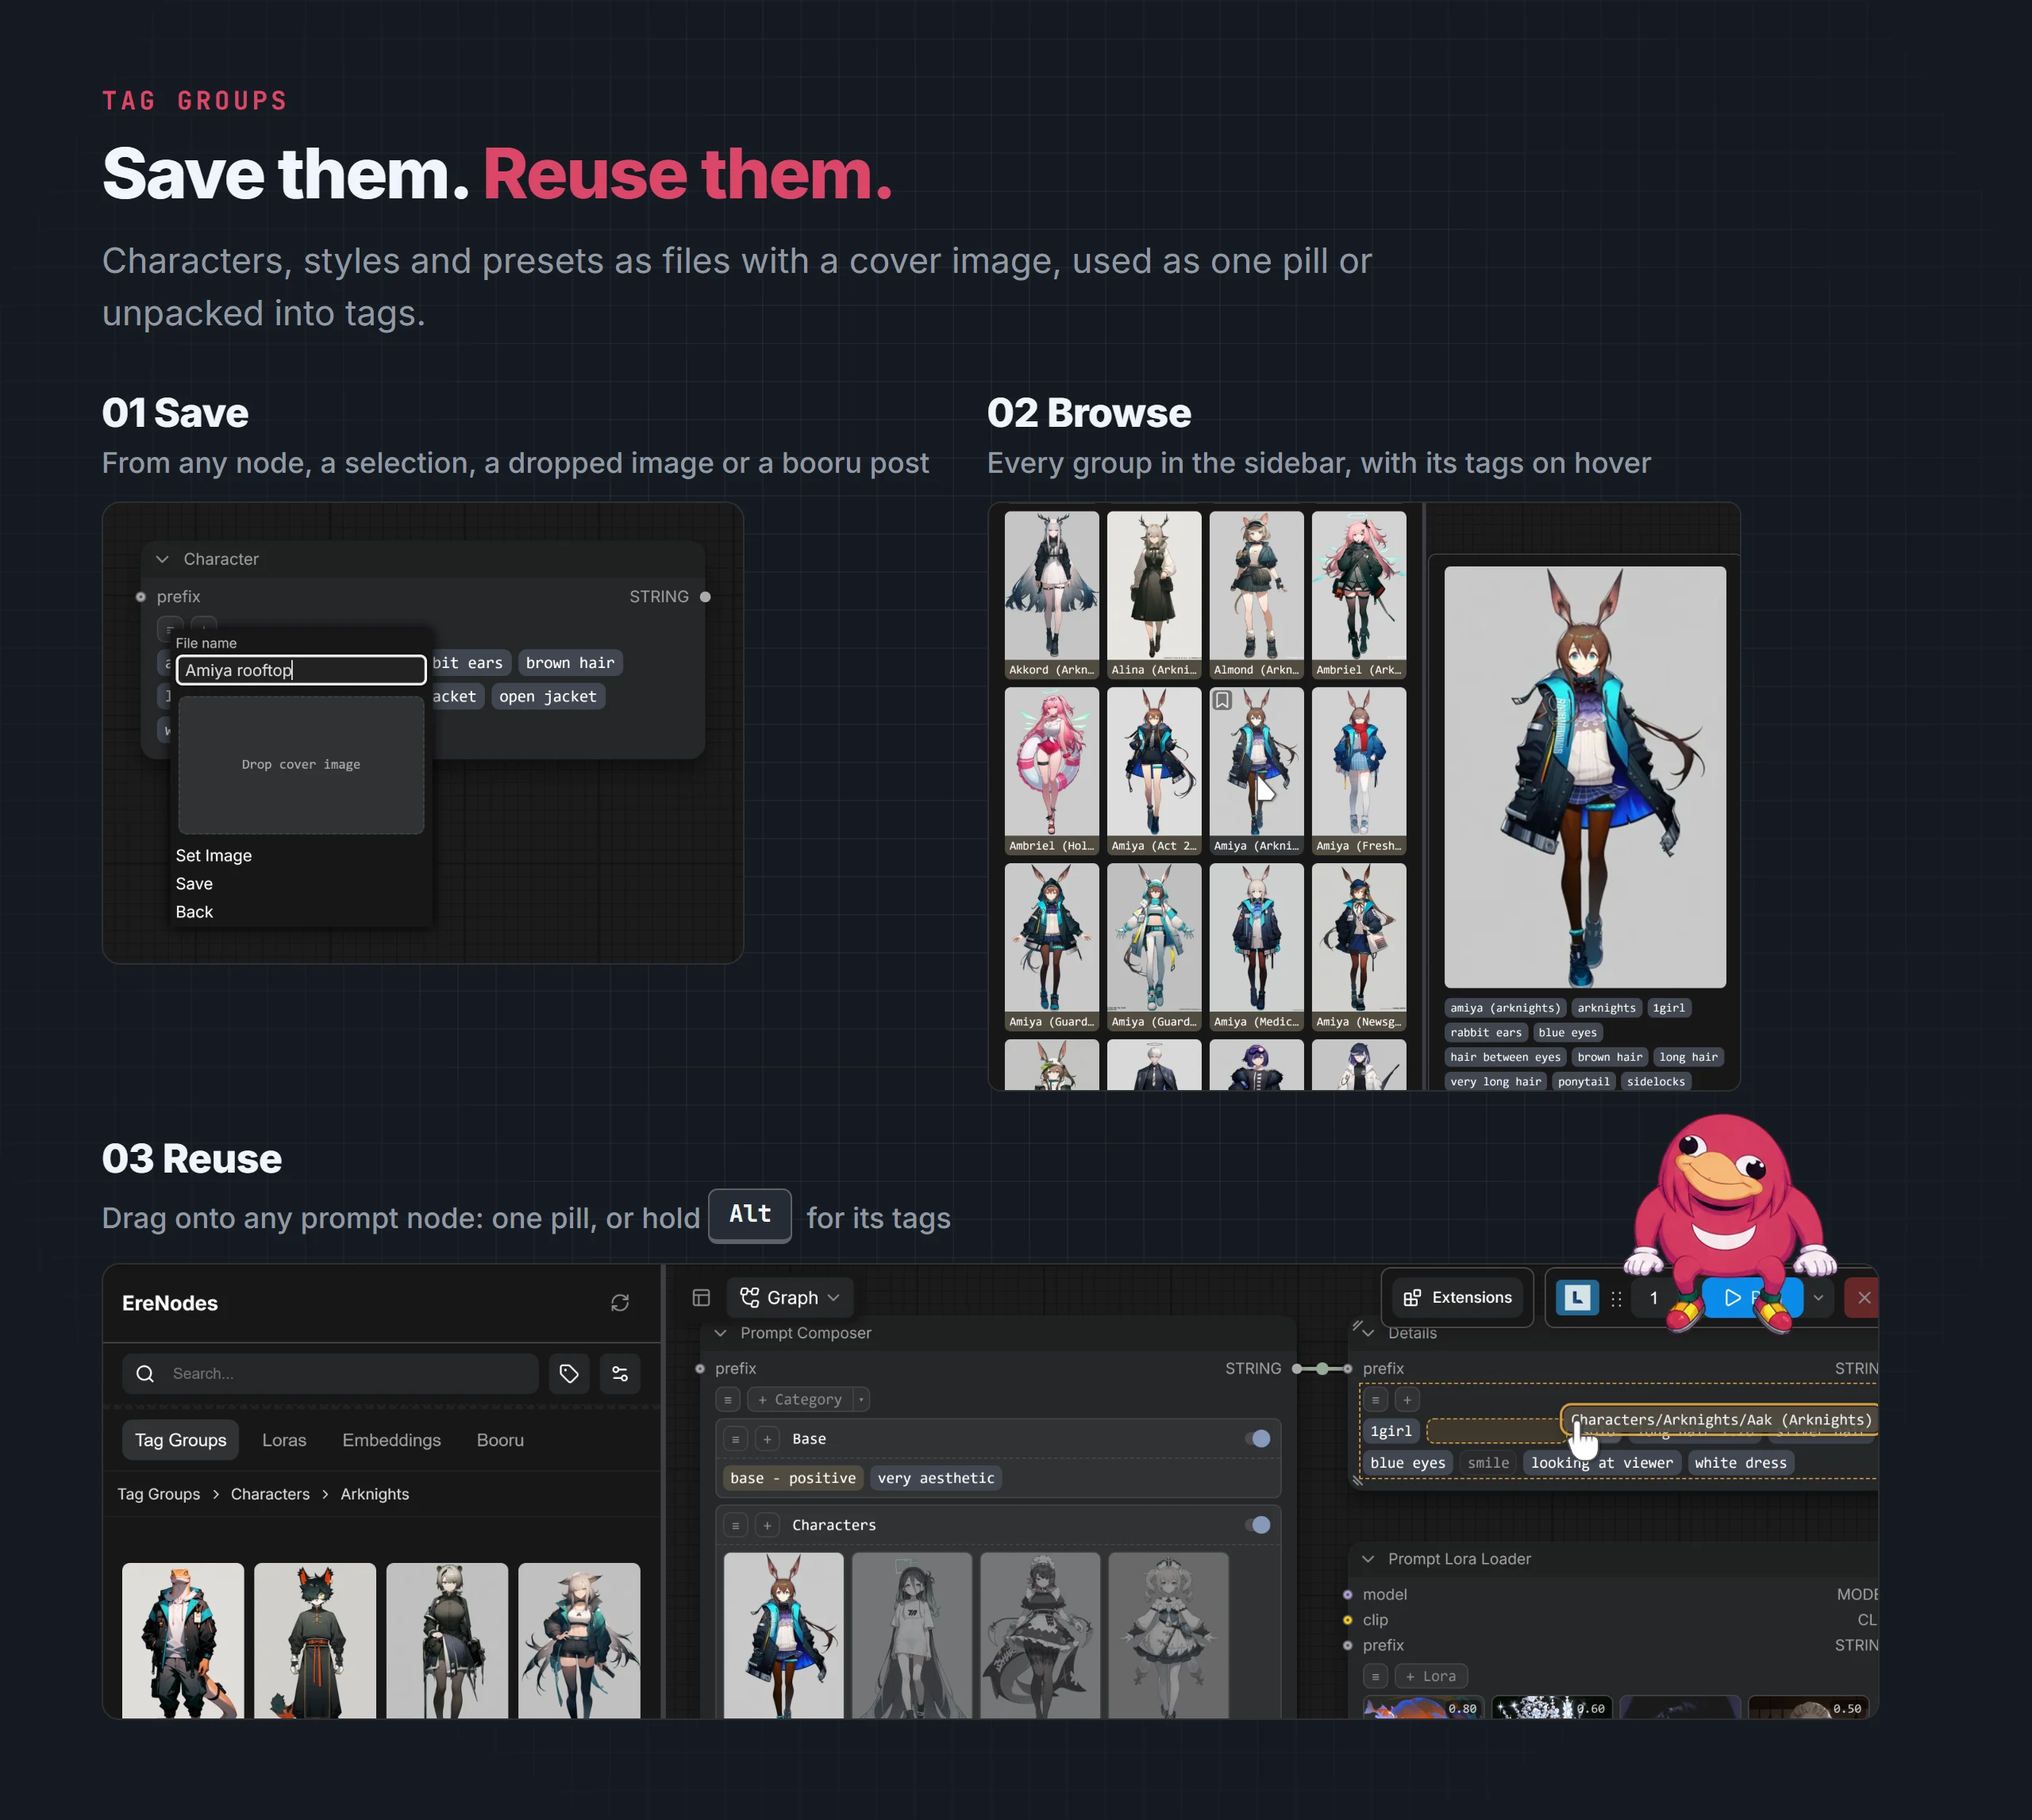The height and width of the screenshot is (1820, 2032).
Task: Click menu icon left of + Category
Action: click(729, 1400)
